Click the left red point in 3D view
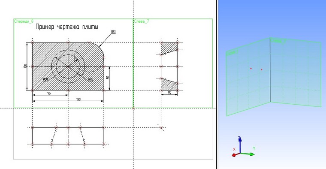This screenshot has width=326, height=169. pos(251,68)
